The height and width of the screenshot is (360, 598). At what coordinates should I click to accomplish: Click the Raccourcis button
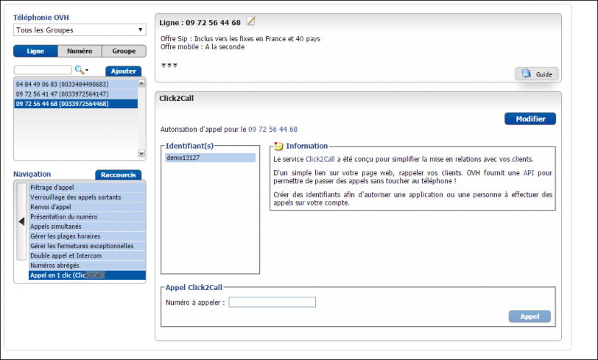tap(119, 174)
